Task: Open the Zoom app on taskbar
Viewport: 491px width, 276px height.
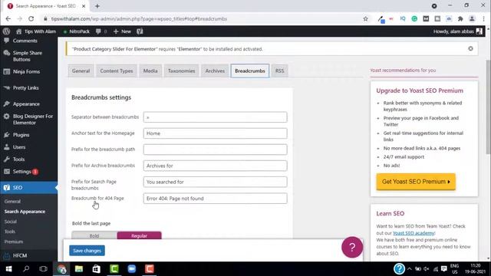Action: tap(132, 269)
